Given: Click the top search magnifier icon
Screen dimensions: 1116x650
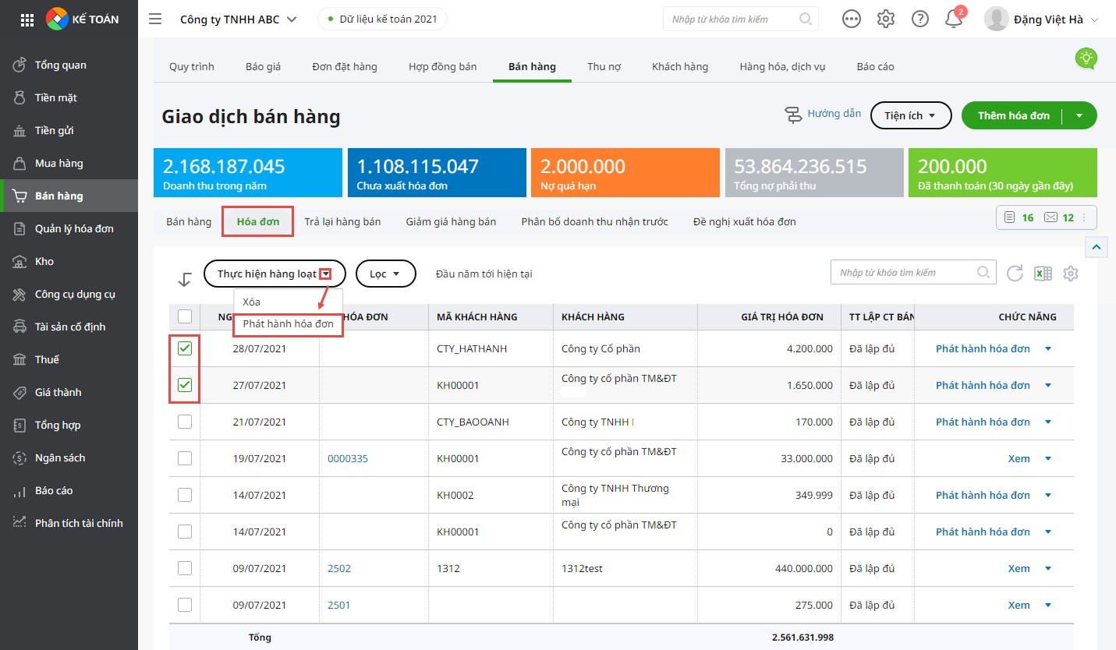Looking at the screenshot, I should point(806,19).
